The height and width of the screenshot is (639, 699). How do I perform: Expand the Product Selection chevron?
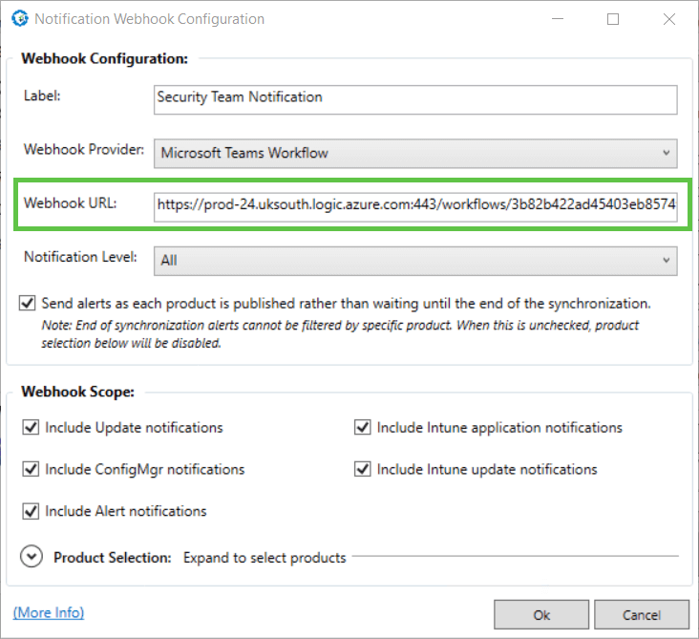(32, 557)
